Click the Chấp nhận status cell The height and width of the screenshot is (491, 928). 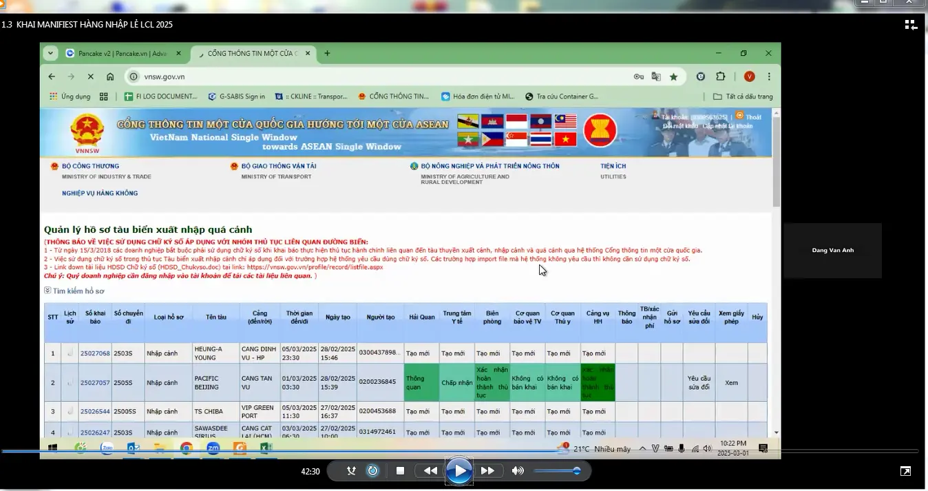pos(457,382)
